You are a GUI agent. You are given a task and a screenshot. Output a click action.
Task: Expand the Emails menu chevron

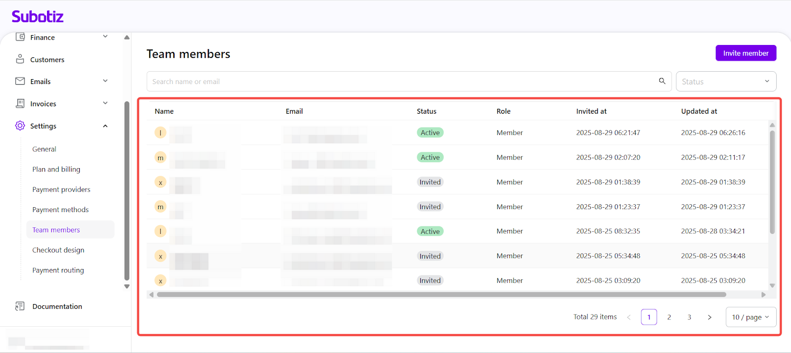(x=105, y=81)
